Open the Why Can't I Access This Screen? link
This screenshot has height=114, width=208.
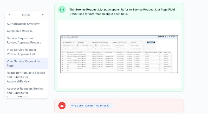pos(90,106)
